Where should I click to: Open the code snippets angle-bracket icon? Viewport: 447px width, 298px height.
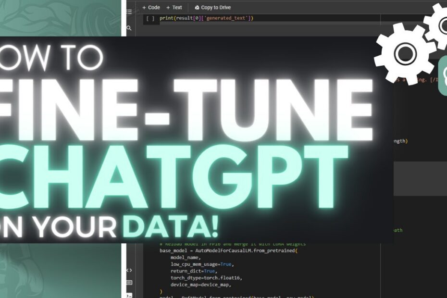(129, 270)
